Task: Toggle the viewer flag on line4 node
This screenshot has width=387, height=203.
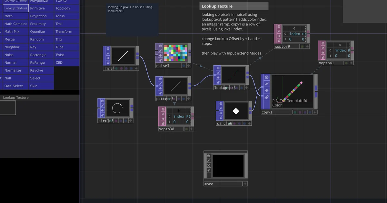Action: point(108,49)
